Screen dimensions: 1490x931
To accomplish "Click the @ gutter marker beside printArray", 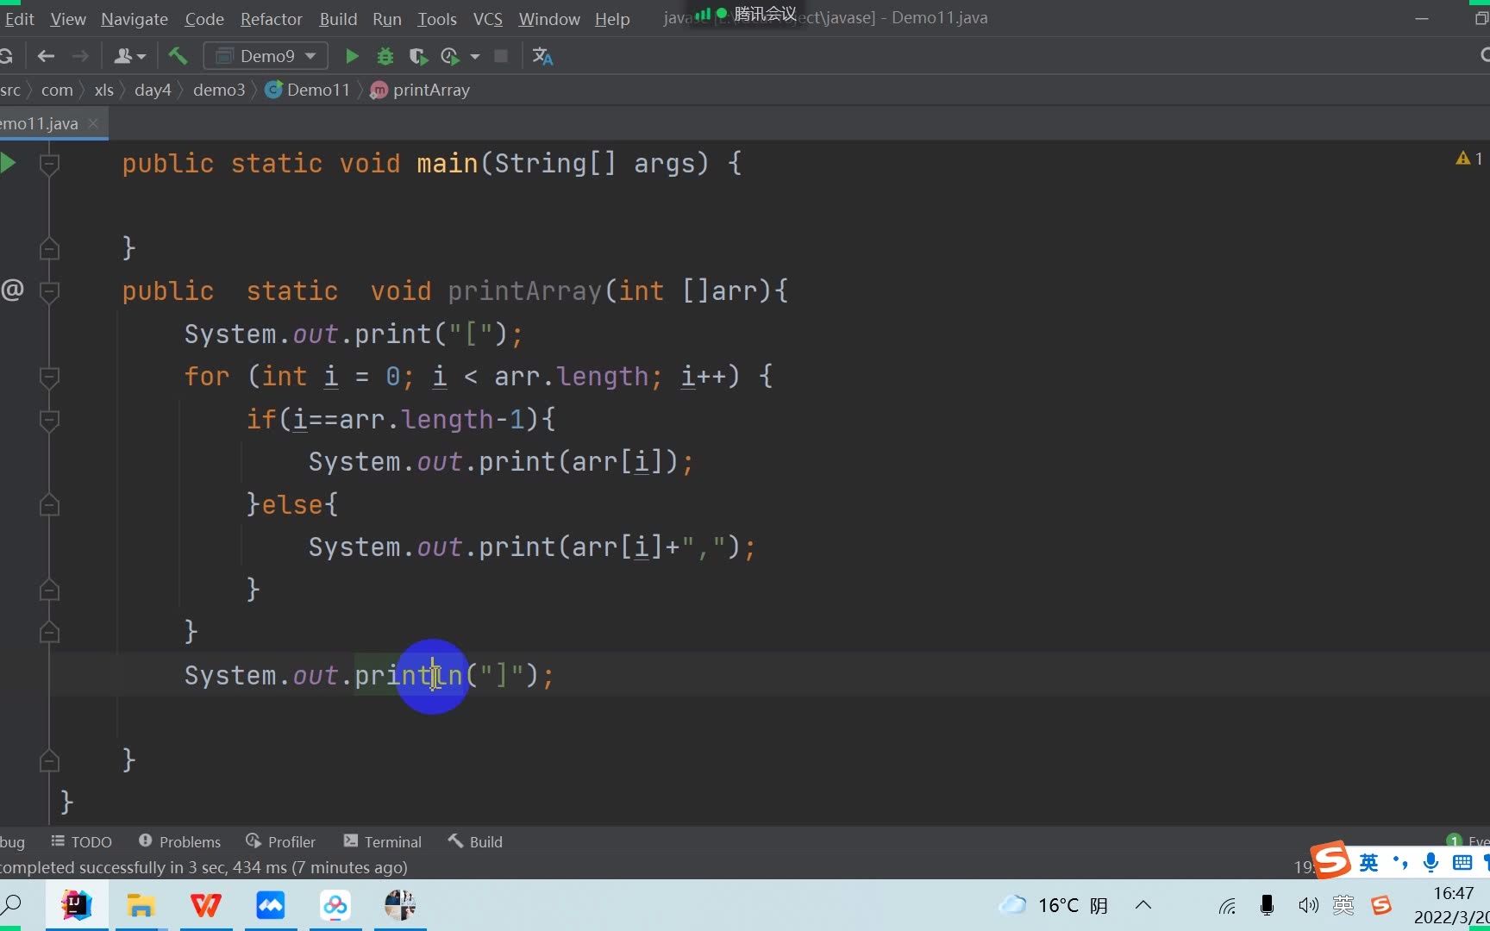I will point(12,290).
